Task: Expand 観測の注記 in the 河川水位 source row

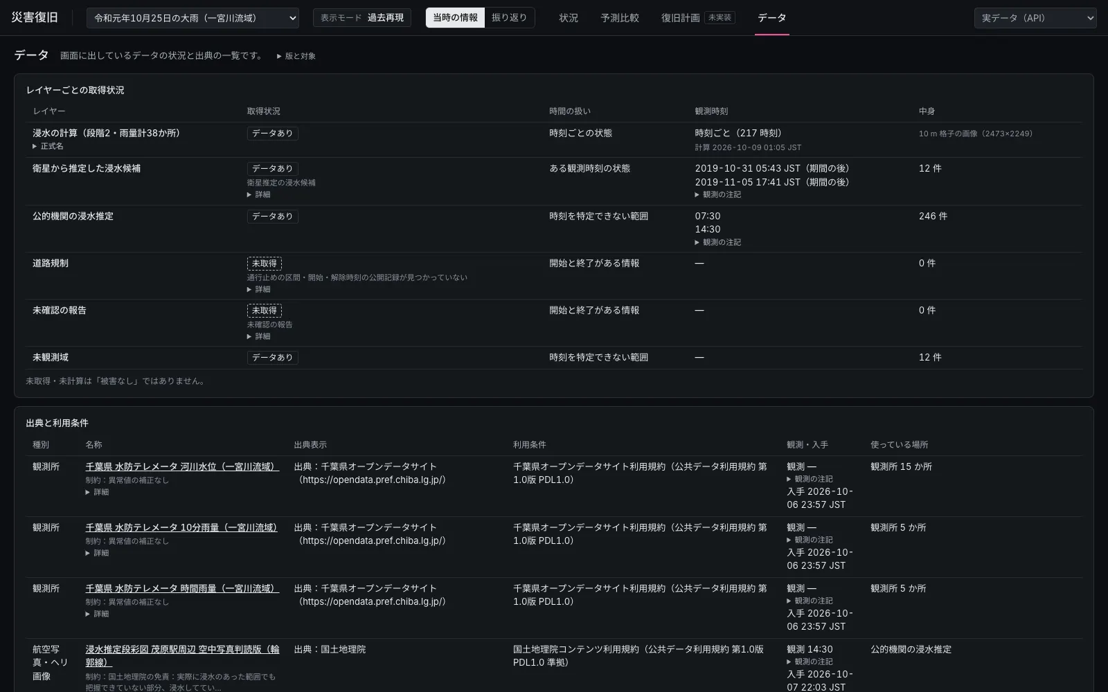Action: [810, 480]
